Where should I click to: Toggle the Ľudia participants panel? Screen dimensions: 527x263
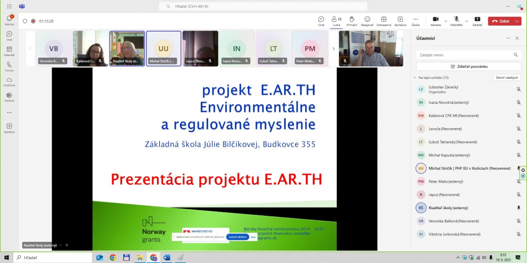click(x=336, y=21)
